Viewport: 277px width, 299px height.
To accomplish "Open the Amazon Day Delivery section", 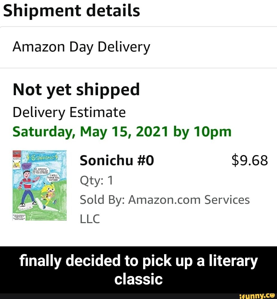I will click(x=81, y=46).
